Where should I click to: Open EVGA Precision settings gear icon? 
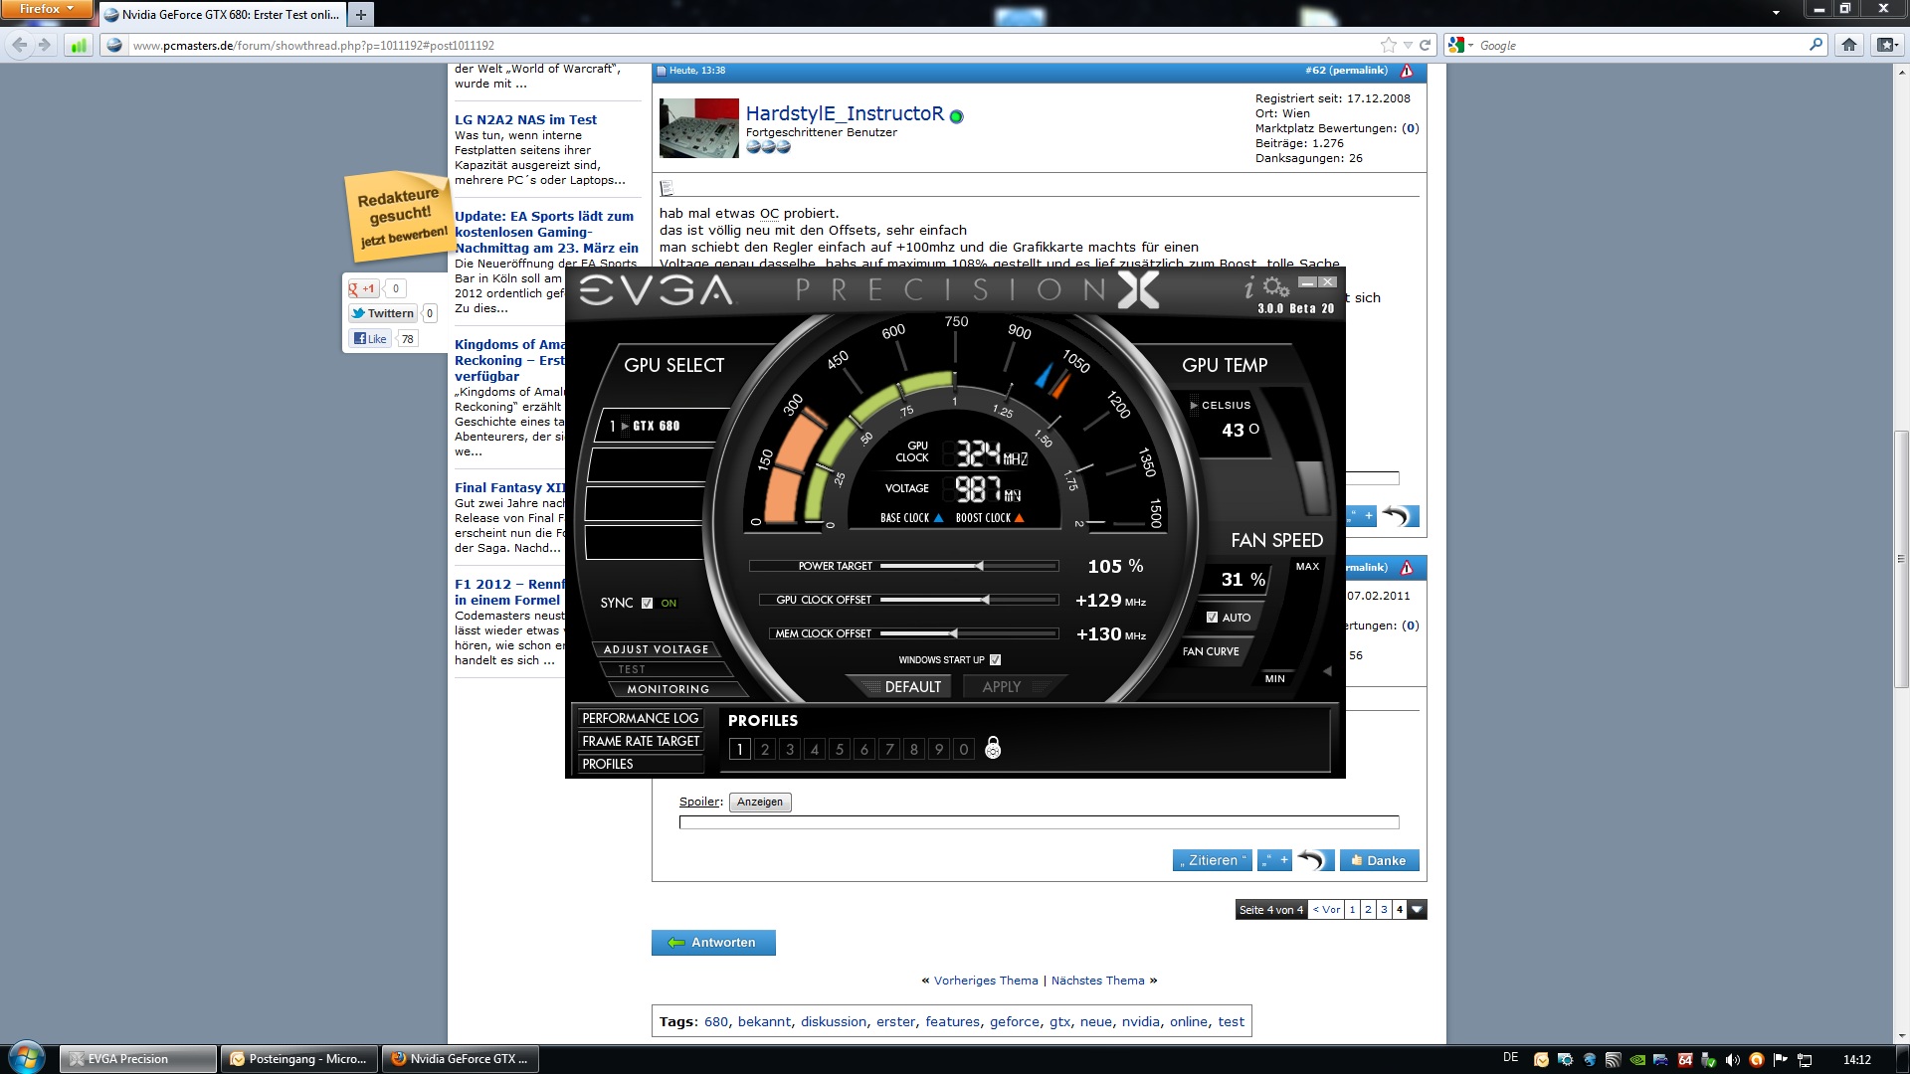pos(1275,287)
